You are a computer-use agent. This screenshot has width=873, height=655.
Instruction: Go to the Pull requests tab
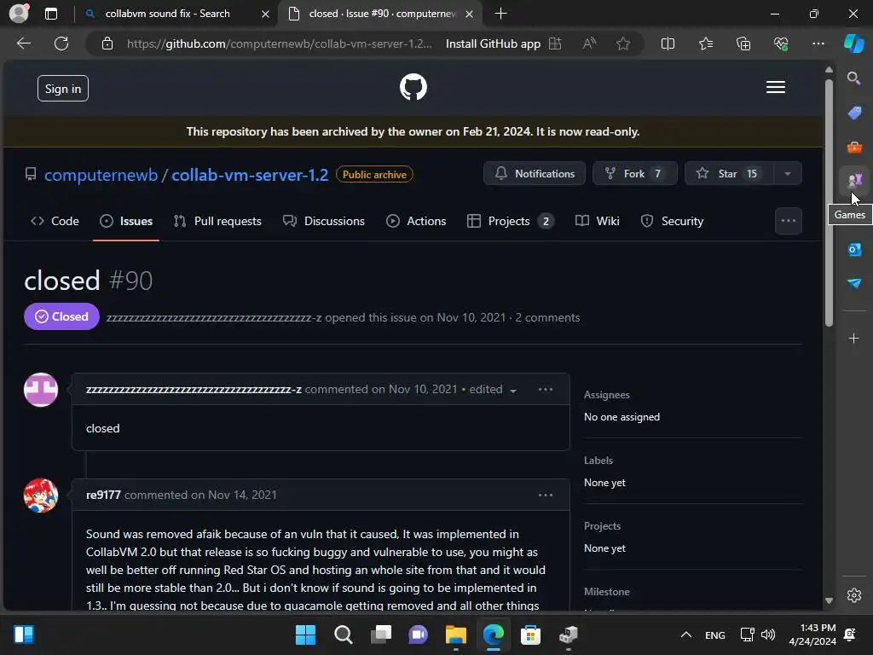click(x=217, y=221)
